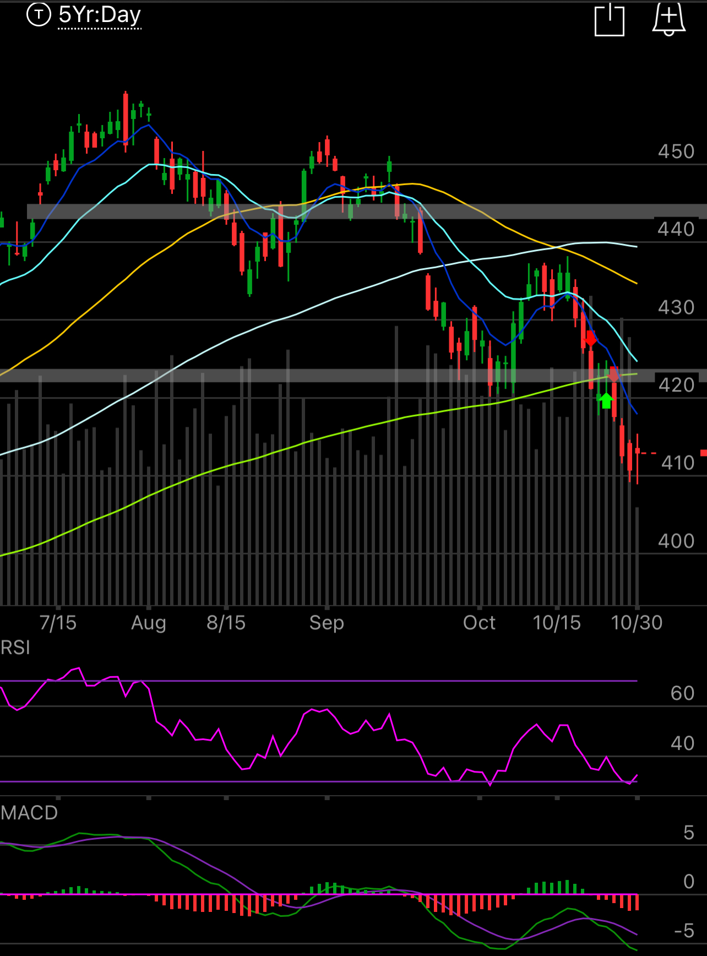Tap the green up arrow buy marker
Image resolution: width=707 pixels, height=956 pixels.
[x=606, y=400]
